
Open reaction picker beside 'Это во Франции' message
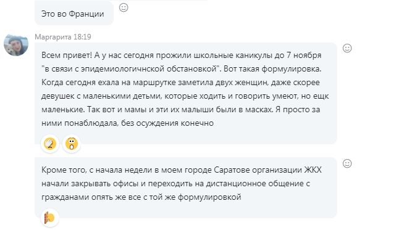pyautogui.click(x=124, y=7)
